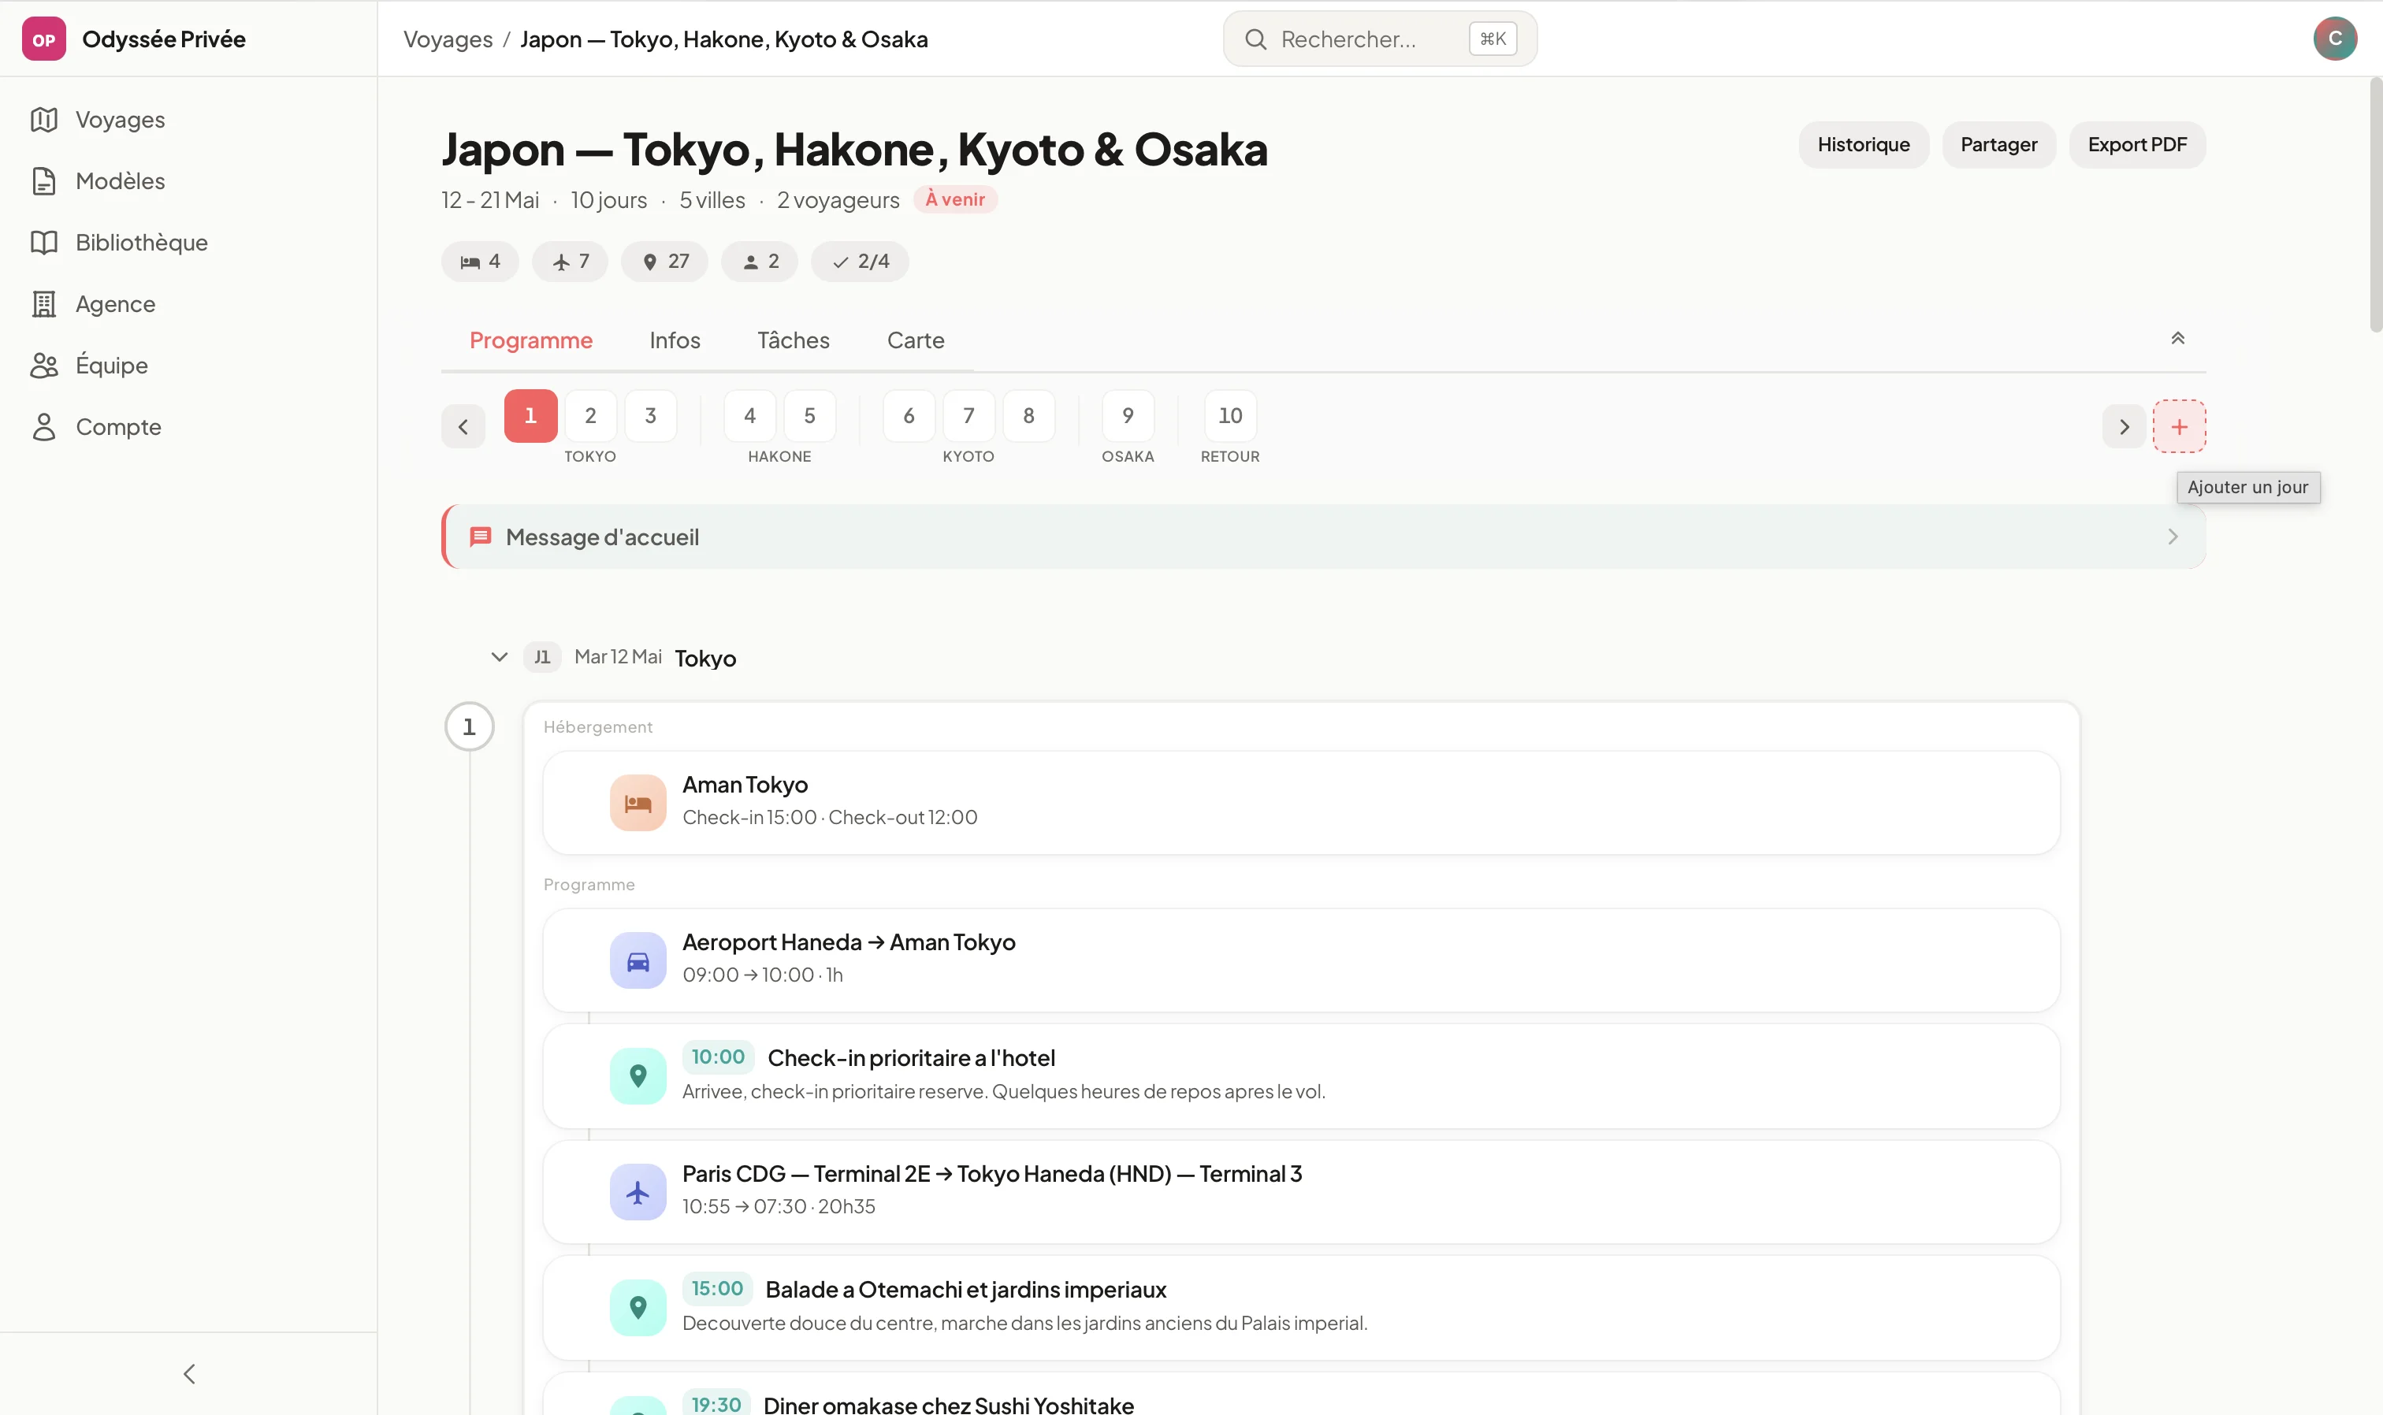2383x1415 pixels.
Task: Open Bibliothèque from the sidebar
Action: pos(141,242)
